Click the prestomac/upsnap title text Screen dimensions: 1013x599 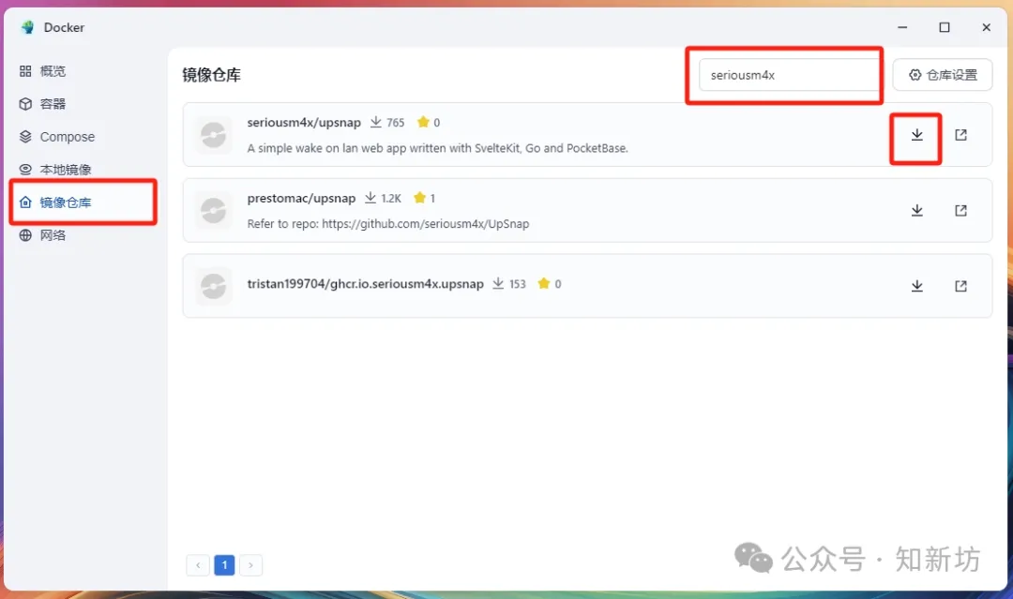[301, 198]
